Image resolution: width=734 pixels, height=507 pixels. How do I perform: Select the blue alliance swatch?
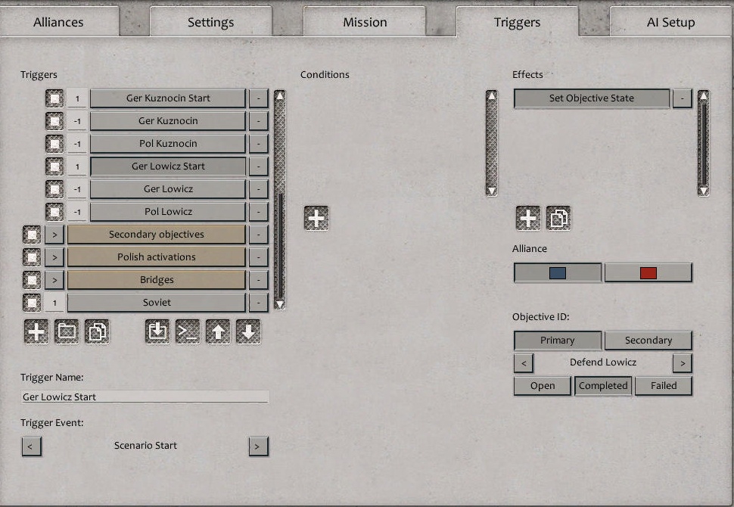point(558,272)
